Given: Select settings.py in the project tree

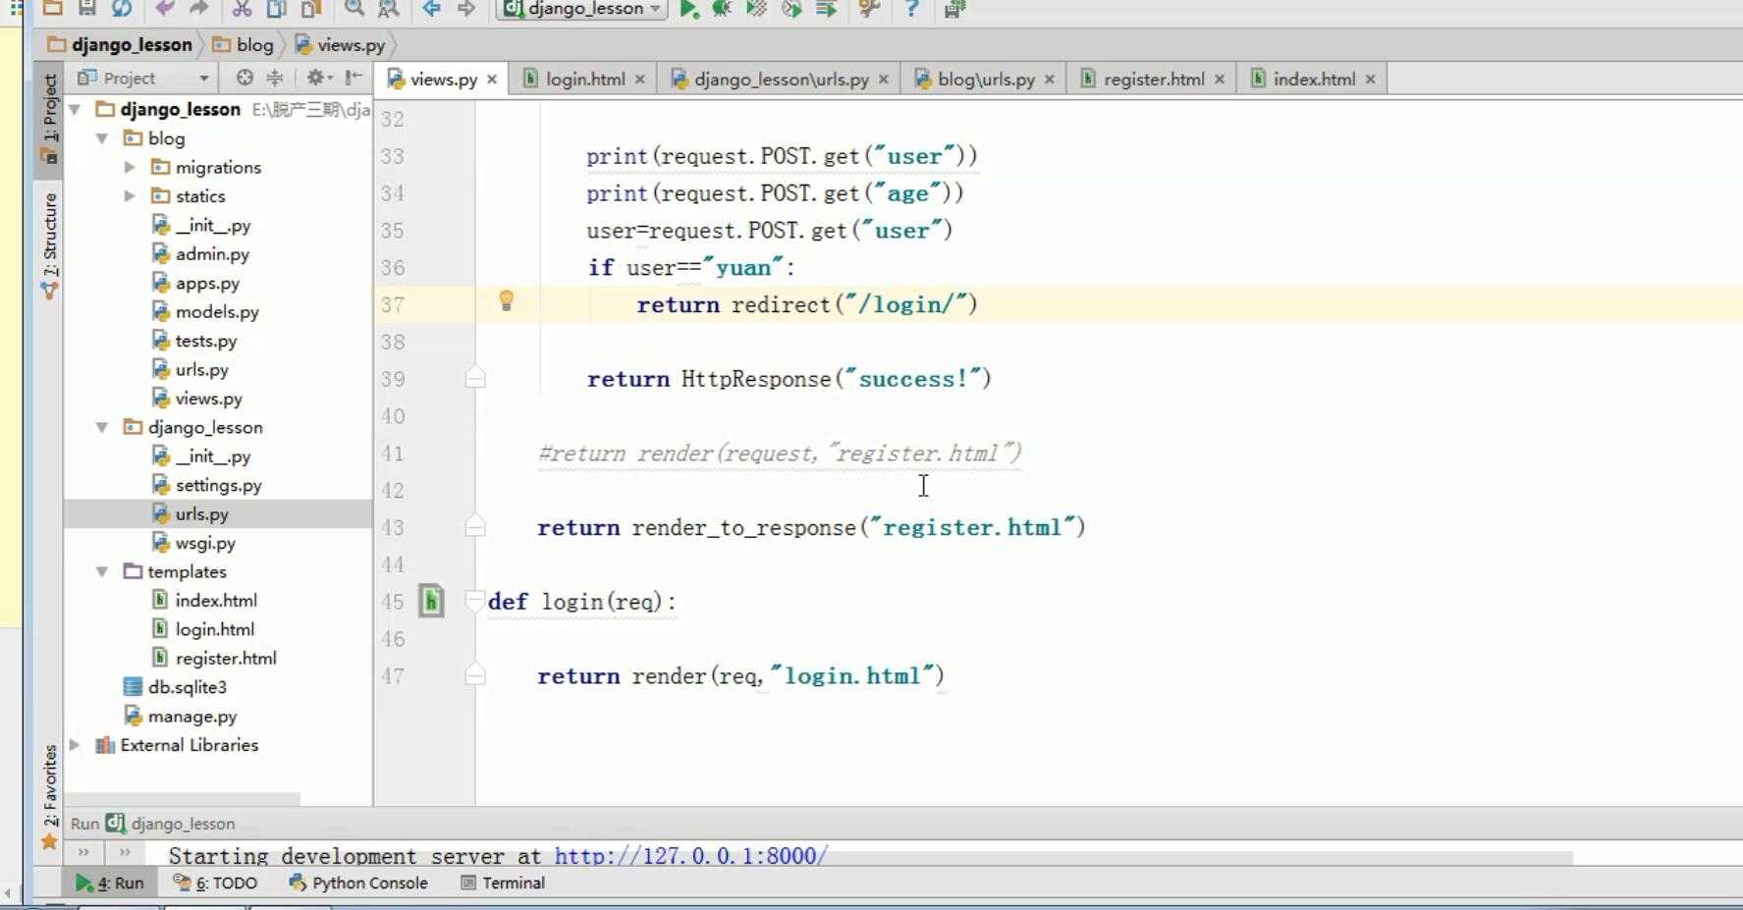Looking at the screenshot, I should click(218, 485).
